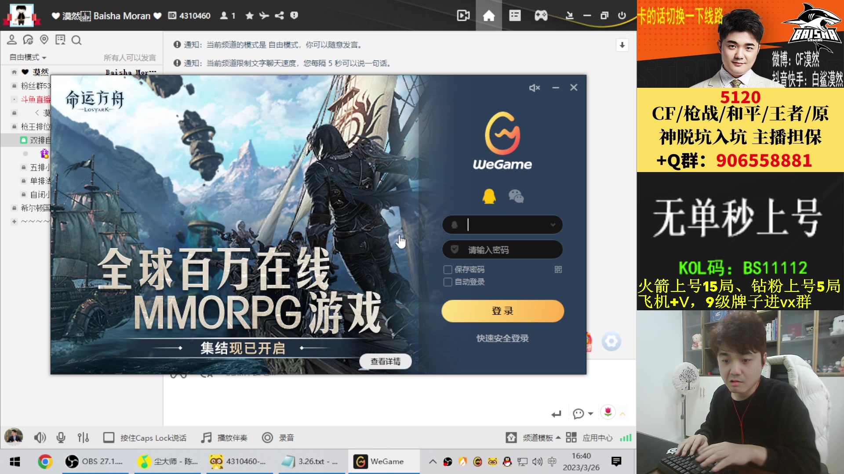Expand the saved accounts dropdown arrow
This screenshot has height=474, width=844.
[553, 225]
